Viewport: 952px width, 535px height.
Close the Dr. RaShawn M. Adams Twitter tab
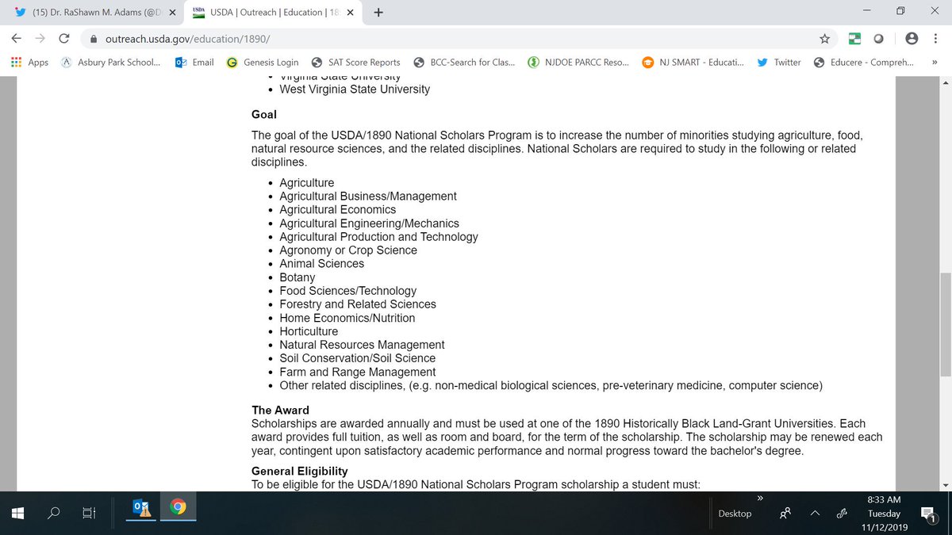pos(172,13)
